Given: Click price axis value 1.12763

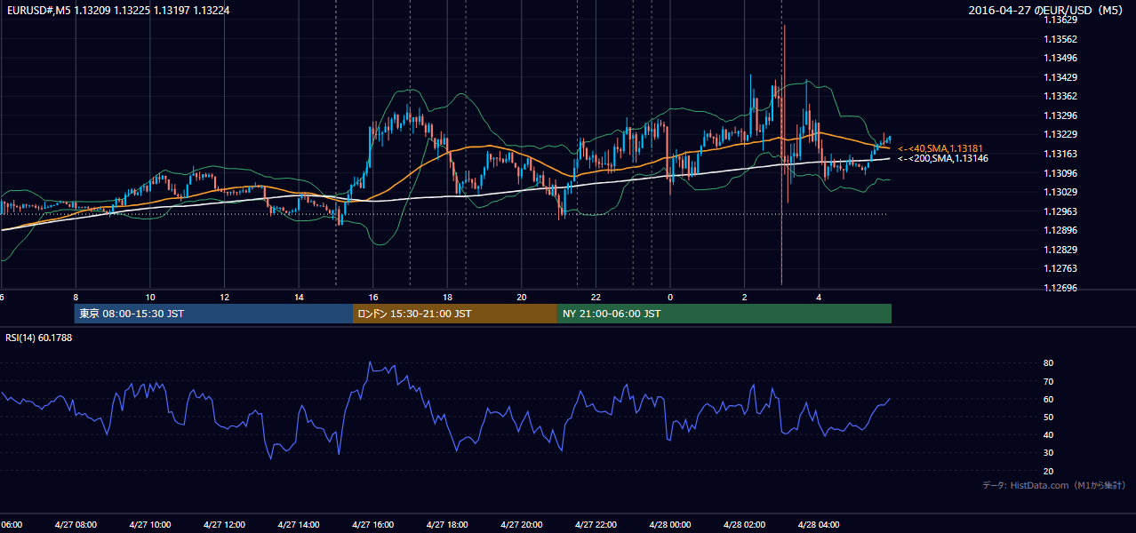Looking at the screenshot, I should (x=1060, y=268).
